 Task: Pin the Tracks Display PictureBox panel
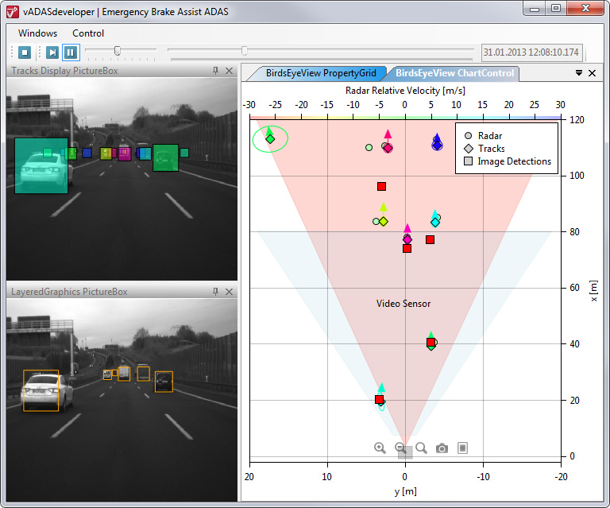(x=215, y=71)
